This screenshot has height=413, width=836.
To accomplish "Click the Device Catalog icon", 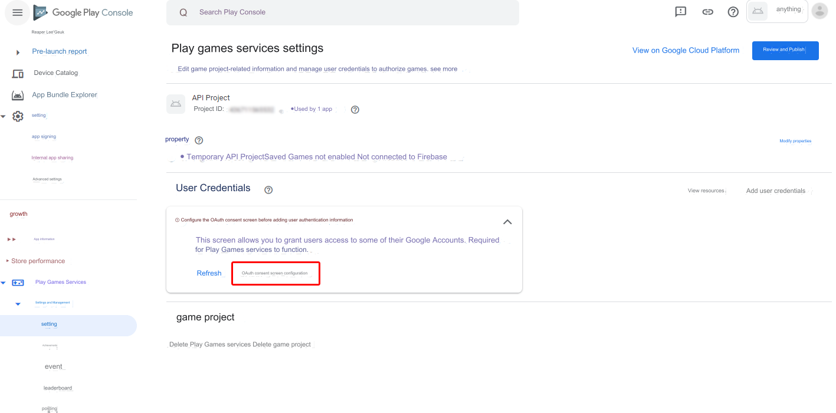I will pyautogui.click(x=18, y=74).
